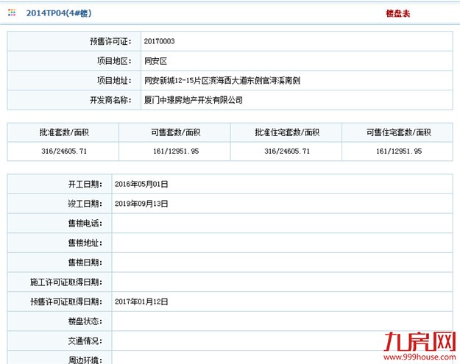Image resolution: width=460 pixels, height=364 pixels.
Task: Click the 售楼电话 label
Action: coord(85,224)
